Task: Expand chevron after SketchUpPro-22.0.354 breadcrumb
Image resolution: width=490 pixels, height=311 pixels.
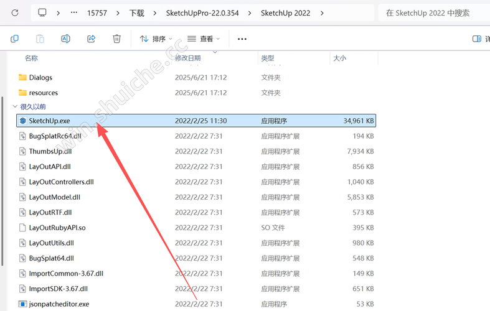Action: click(x=250, y=13)
